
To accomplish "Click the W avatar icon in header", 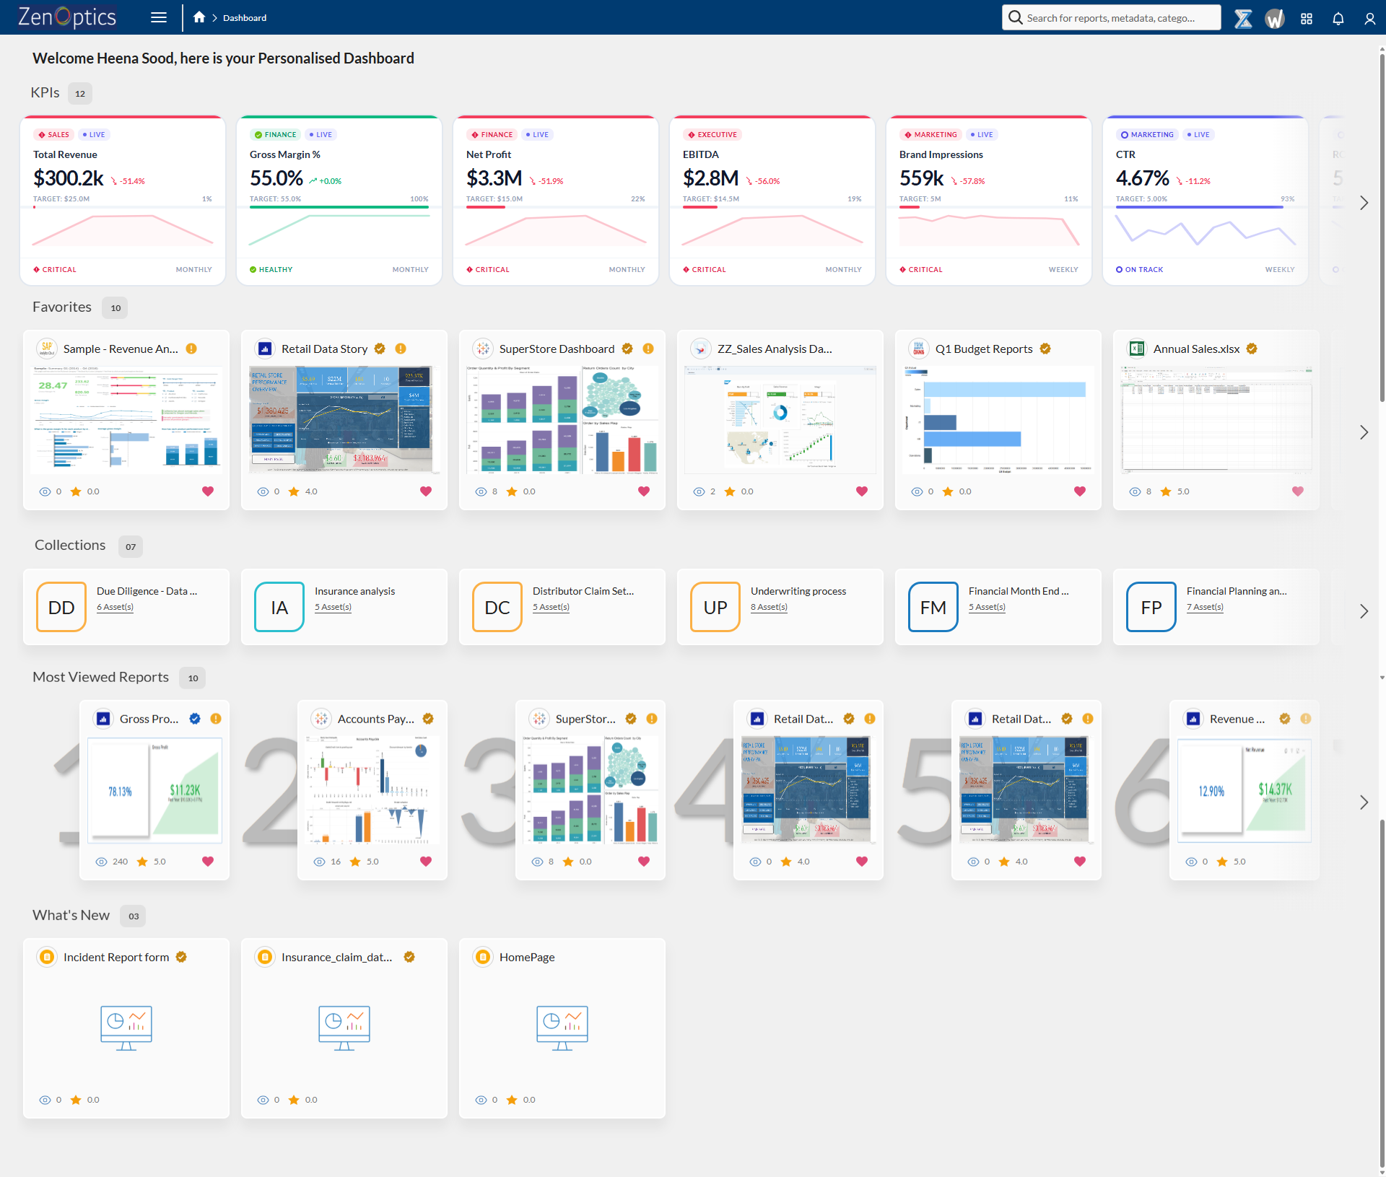I will tap(1274, 18).
